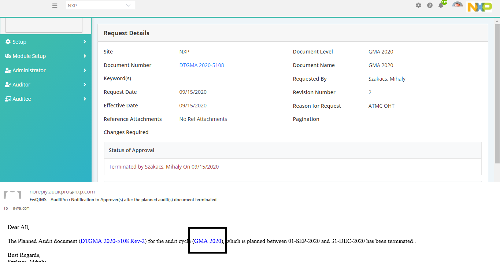Screen dimensions: 500x262
Task: Select the email sender noreply.auditpro@nxp.com
Action: [x=62, y=192]
